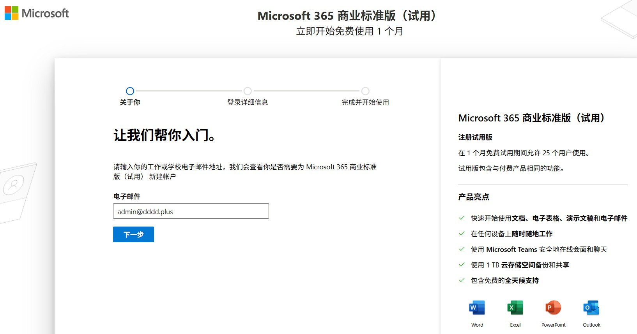Click the checkmark beside the Microsoft Teams feature
Screen dimensions: 637x334
point(462,249)
